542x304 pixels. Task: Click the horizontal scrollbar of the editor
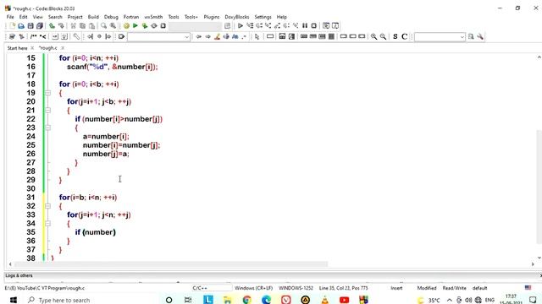click(171, 264)
